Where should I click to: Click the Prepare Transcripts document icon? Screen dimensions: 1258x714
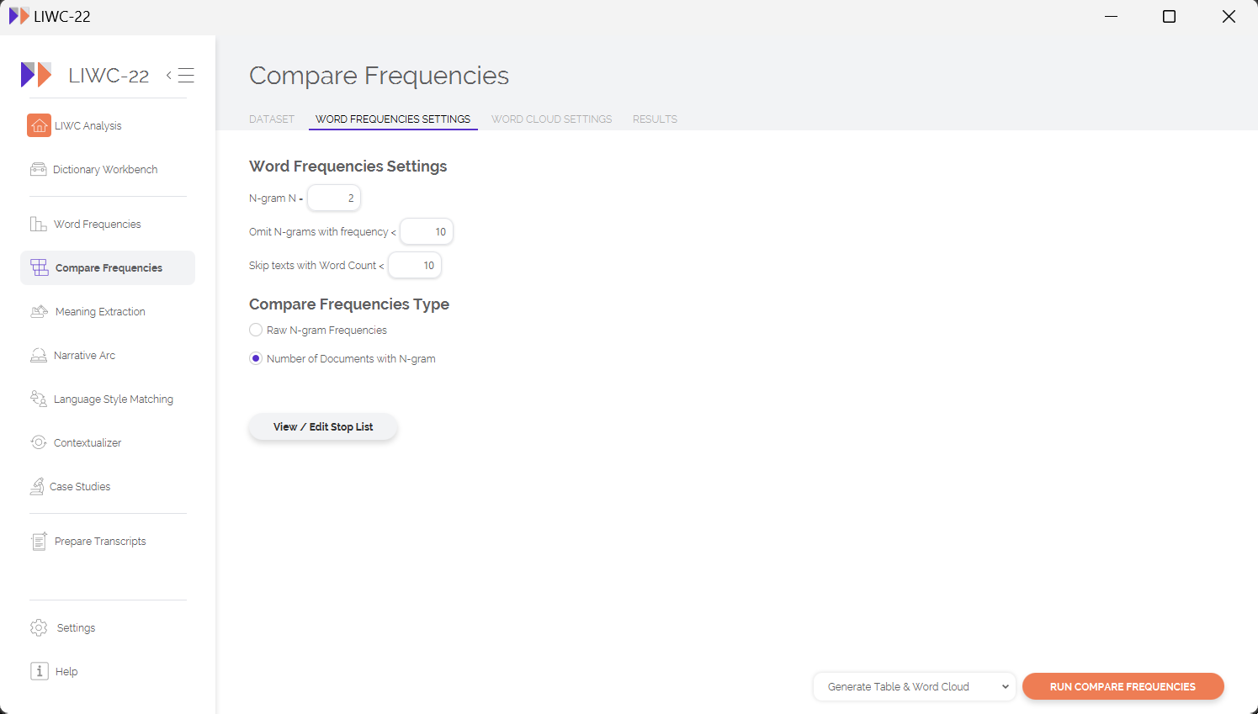point(39,541)
